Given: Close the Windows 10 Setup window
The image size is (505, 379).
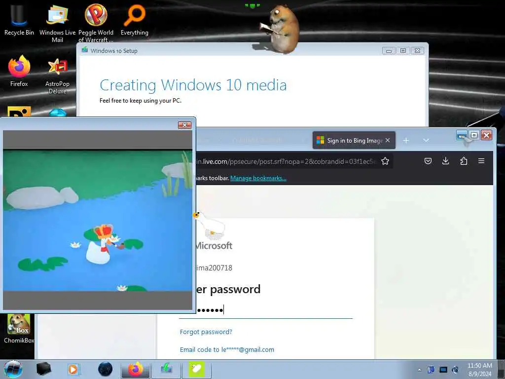Looking at the screenshot, I should [x=417, y=51].
